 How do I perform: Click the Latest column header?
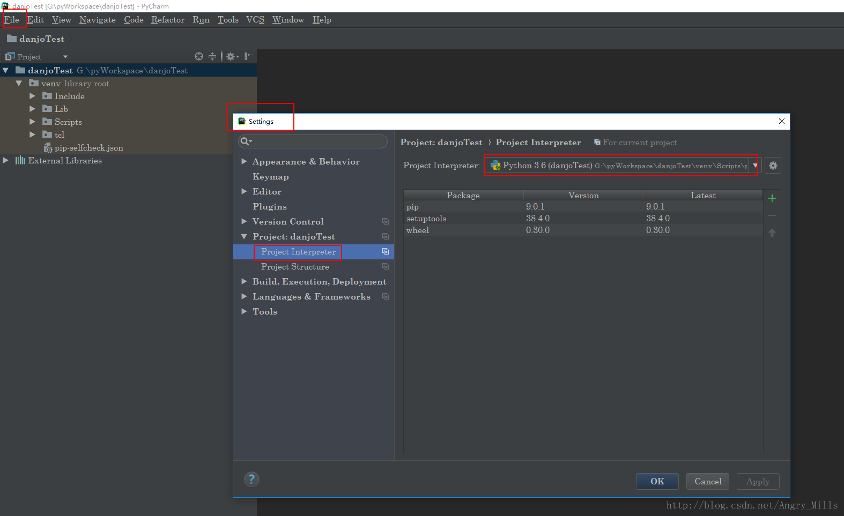(703, 195)
